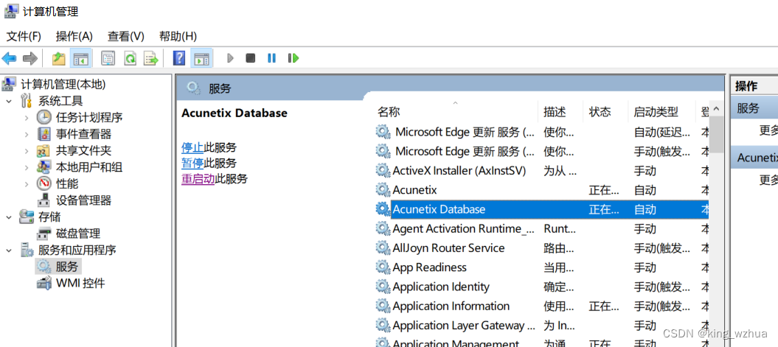Click the Refresh toolbar icon

click(130, 58)
